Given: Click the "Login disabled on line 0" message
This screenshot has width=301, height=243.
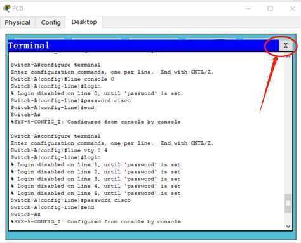Looking at the screenshot, I should pyautogui.click(x=96, y=93).
